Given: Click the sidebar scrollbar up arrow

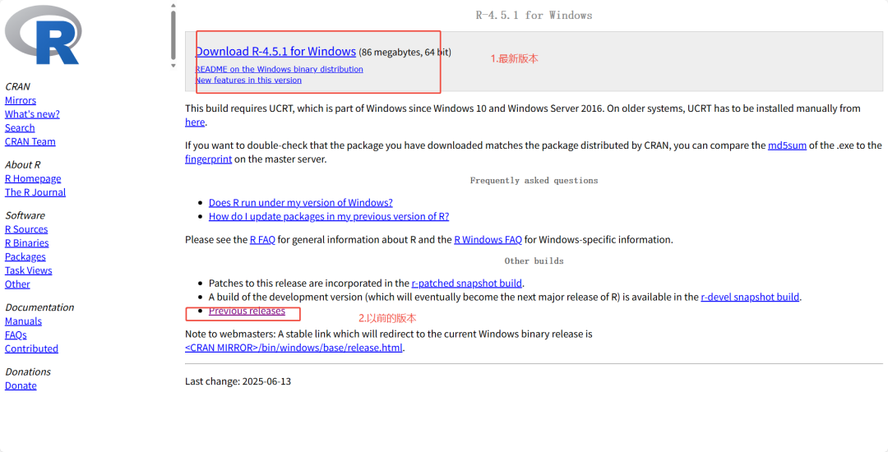Looking at the screenshot, I should (x=173, y=6).
